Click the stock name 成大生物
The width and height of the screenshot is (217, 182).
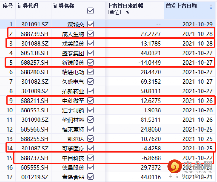click(73, 34)
